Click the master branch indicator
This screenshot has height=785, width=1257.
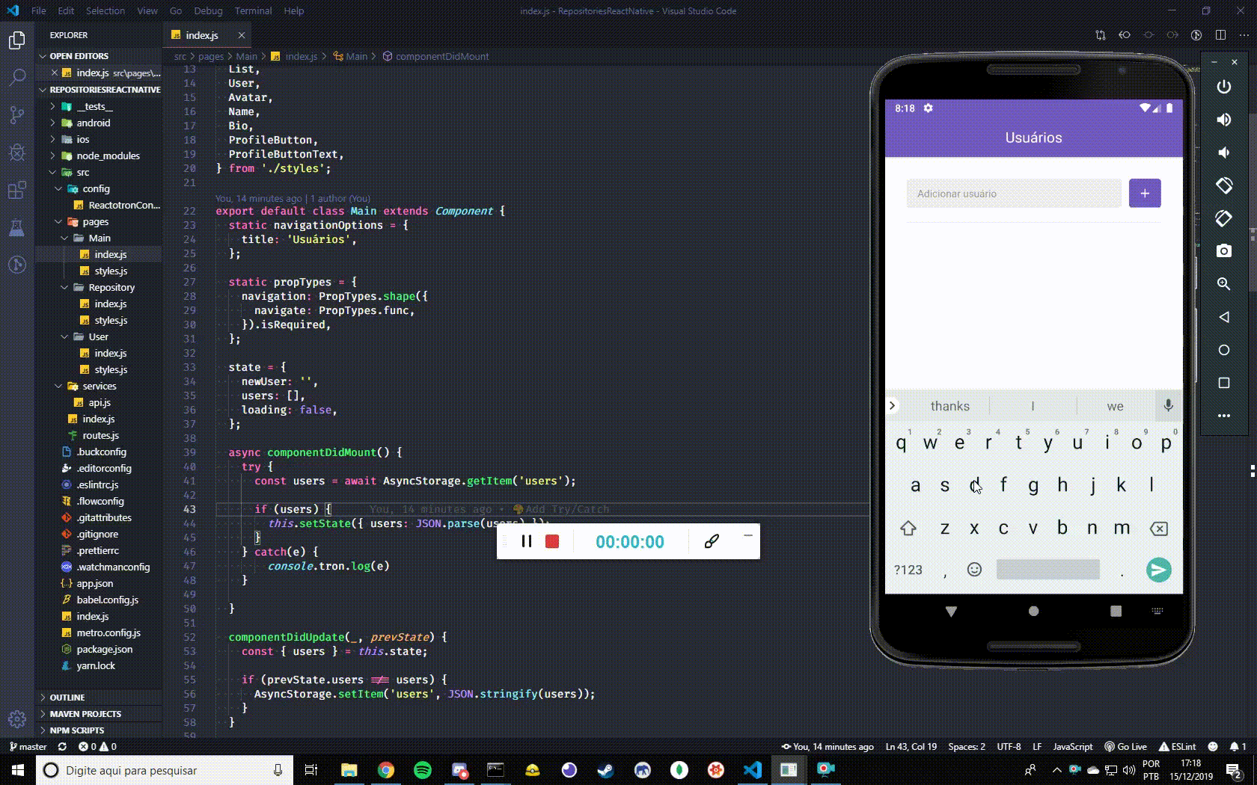pyautogui.click(x=28, y=746)
